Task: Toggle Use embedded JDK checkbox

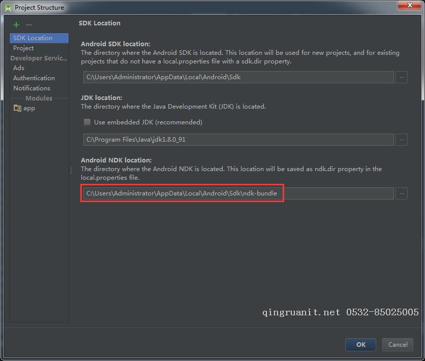Action: [x=87, y=122]
